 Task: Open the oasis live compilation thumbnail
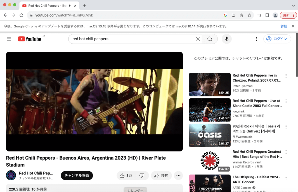[210, 135]
